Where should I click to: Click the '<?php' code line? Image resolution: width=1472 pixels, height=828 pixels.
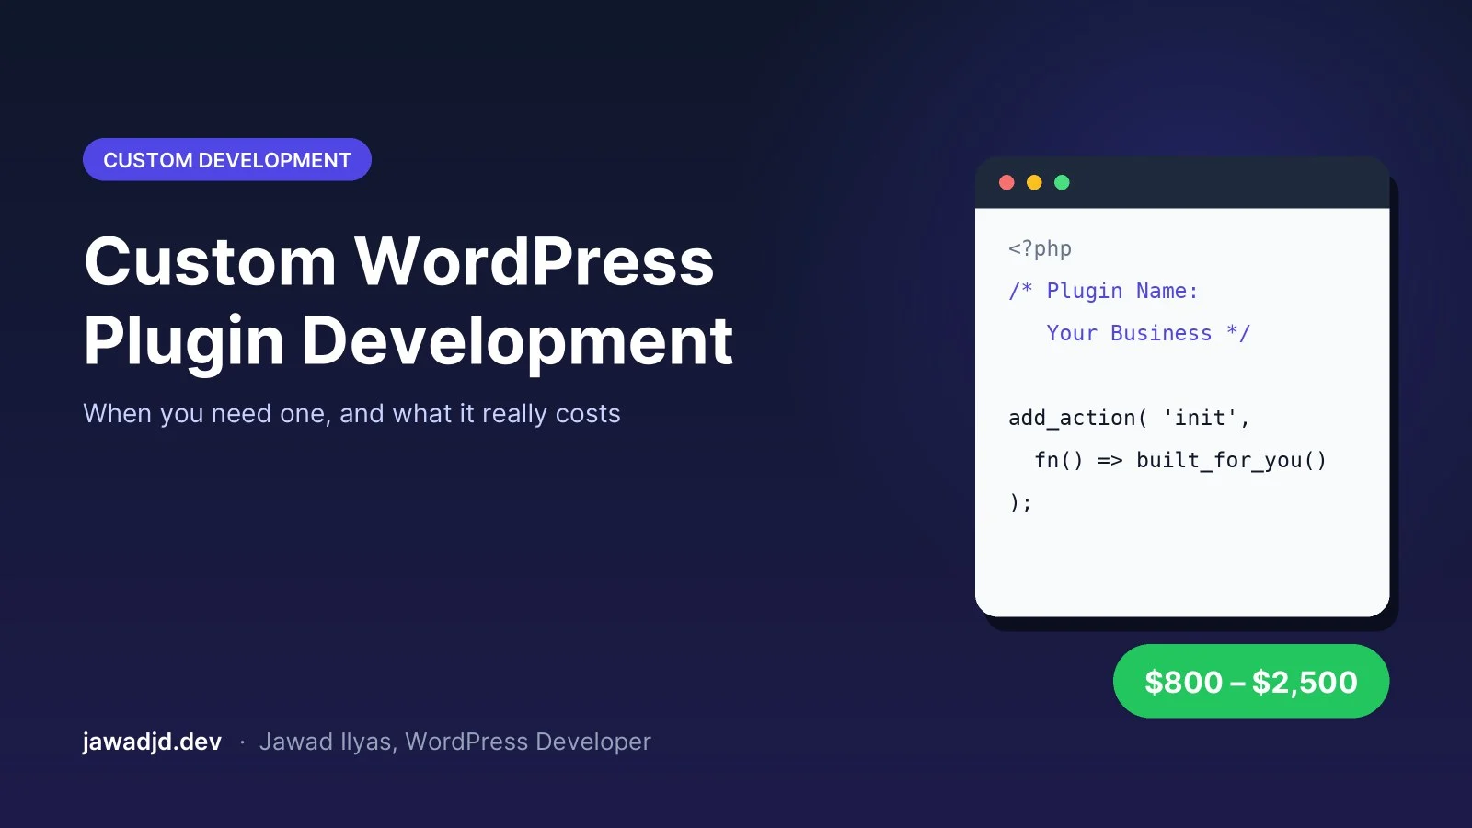coord(1040,248)
